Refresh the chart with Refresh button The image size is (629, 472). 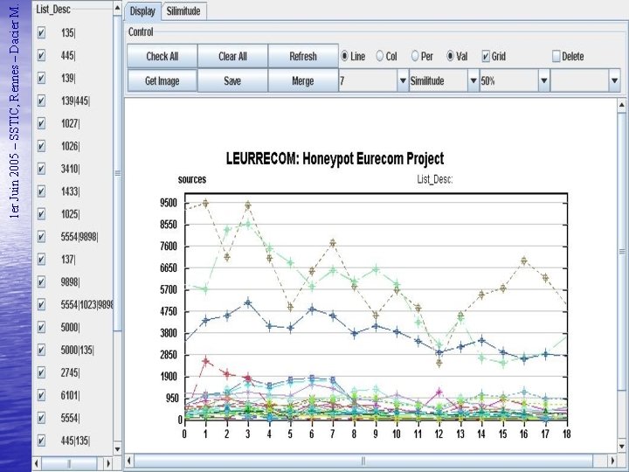[303, 56]
